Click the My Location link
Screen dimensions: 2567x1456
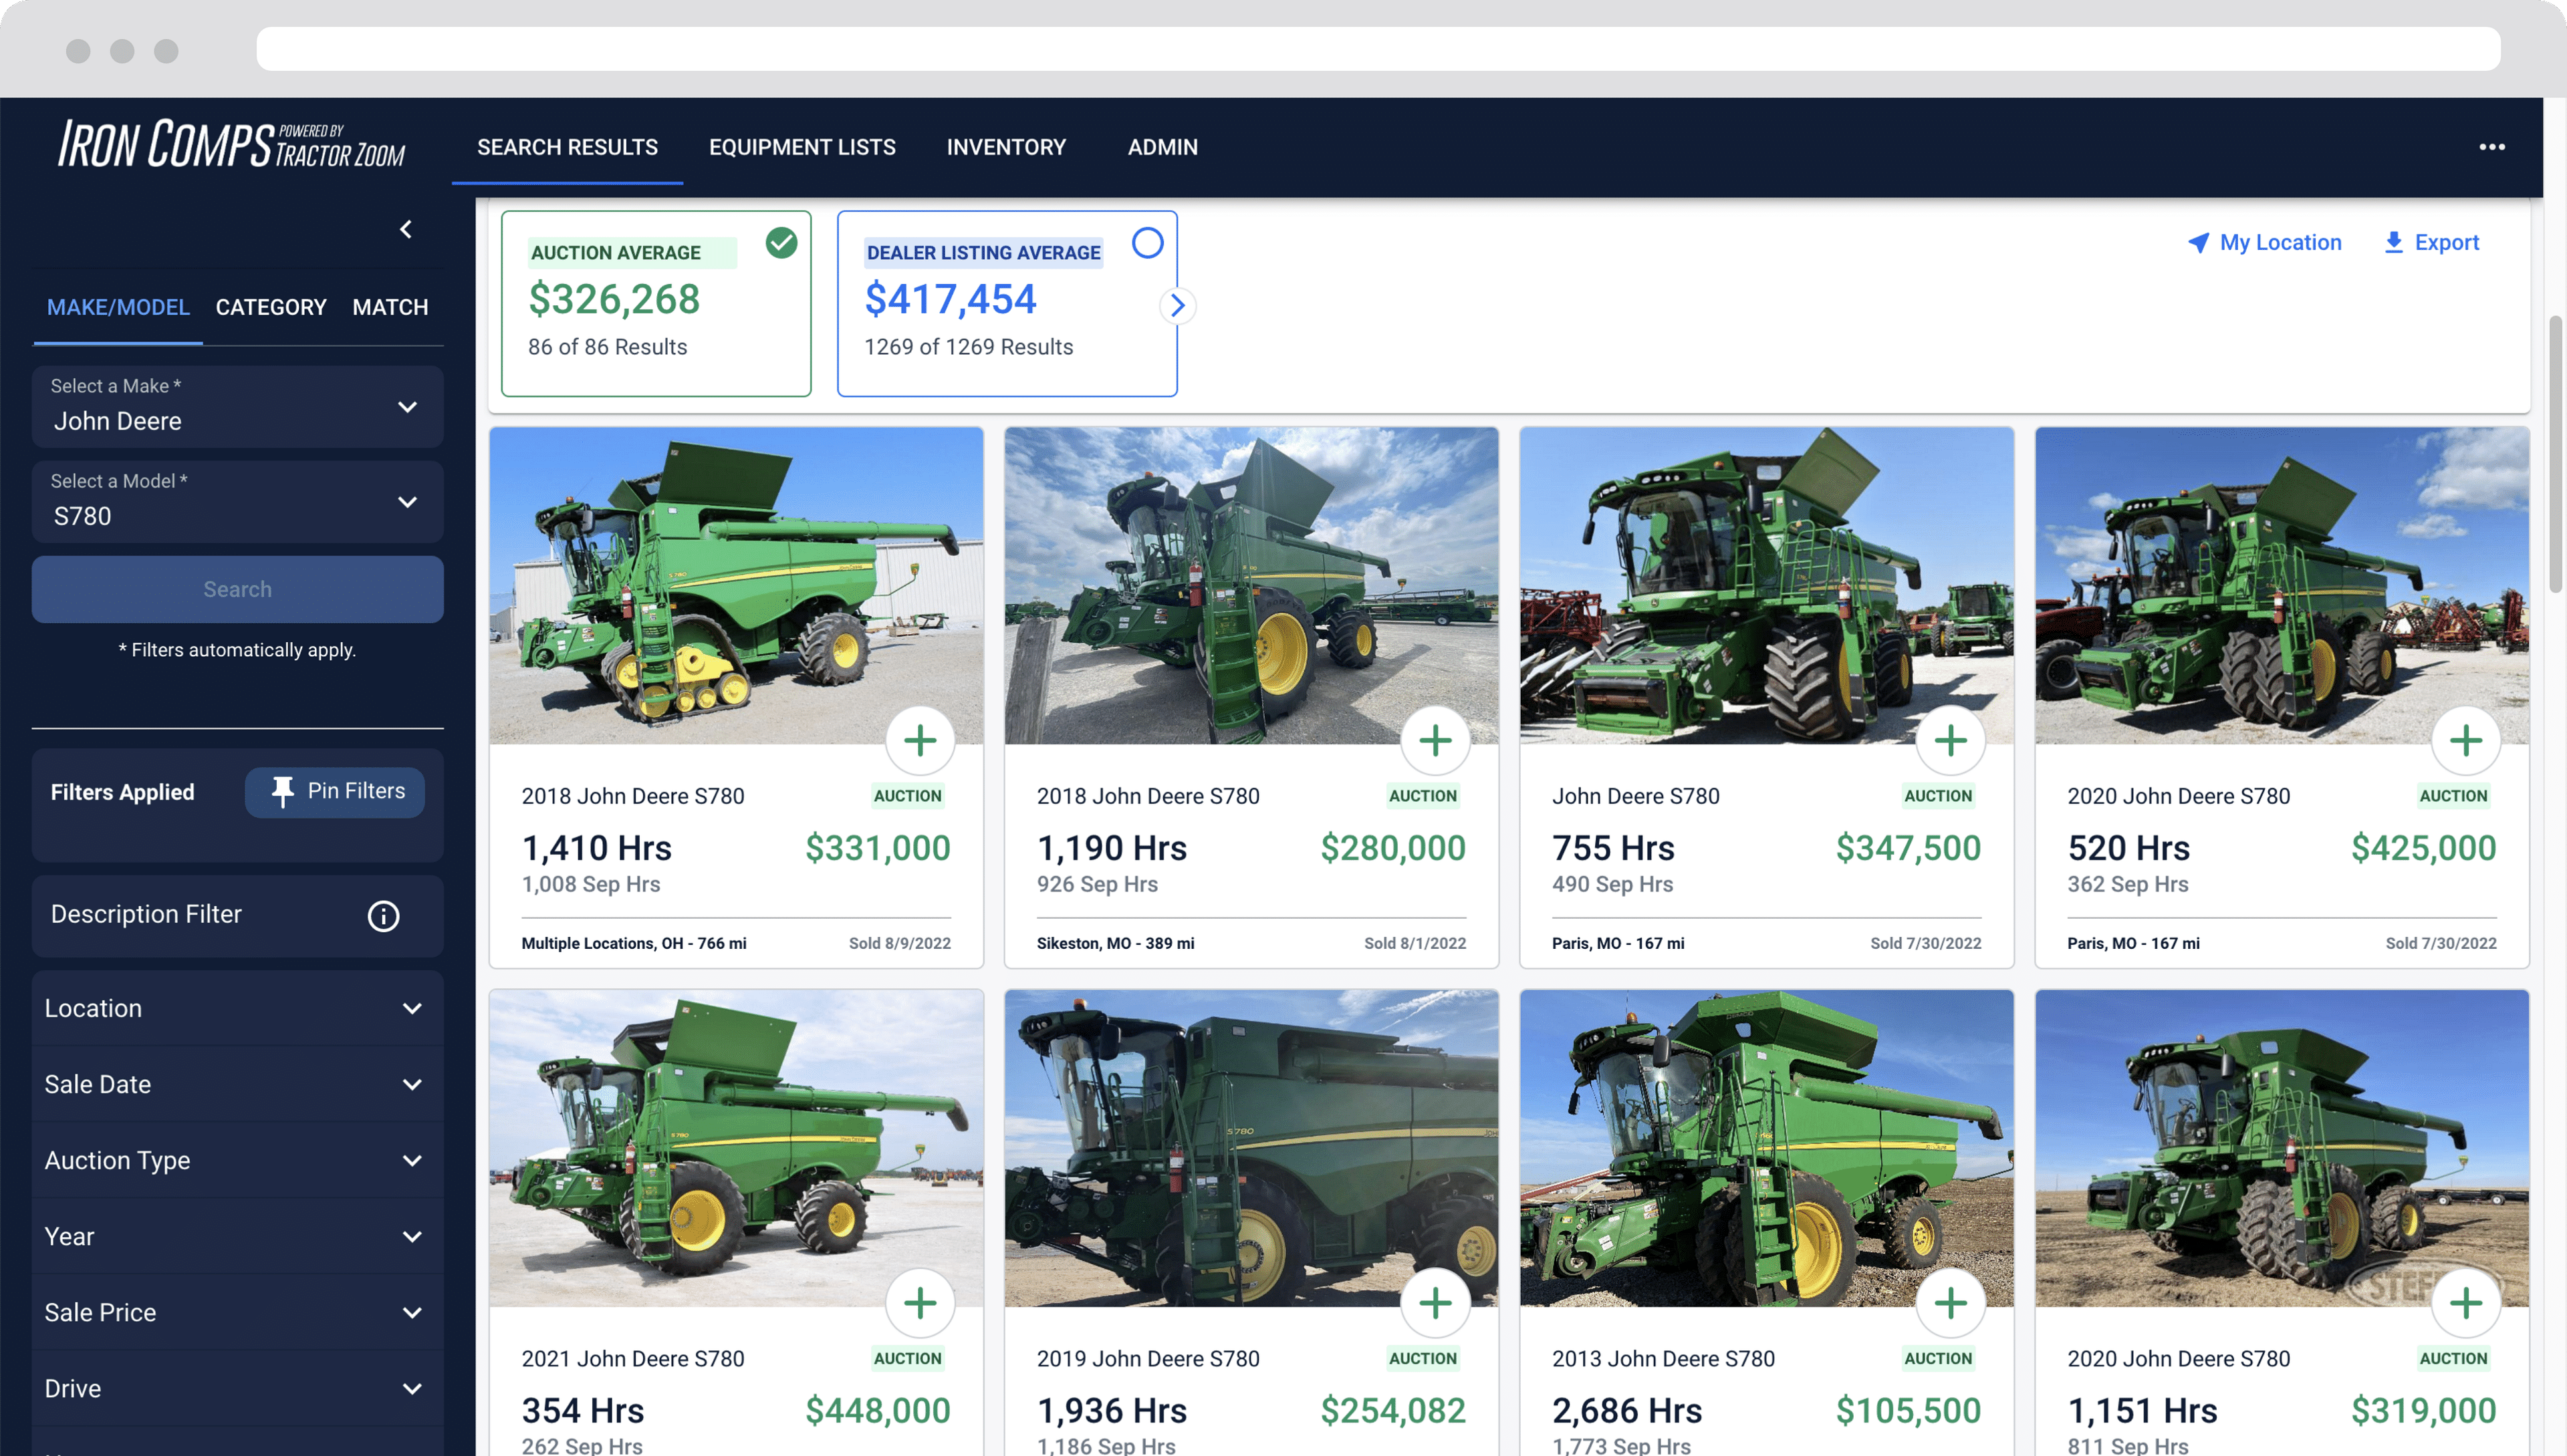(x=2265, y=242)
